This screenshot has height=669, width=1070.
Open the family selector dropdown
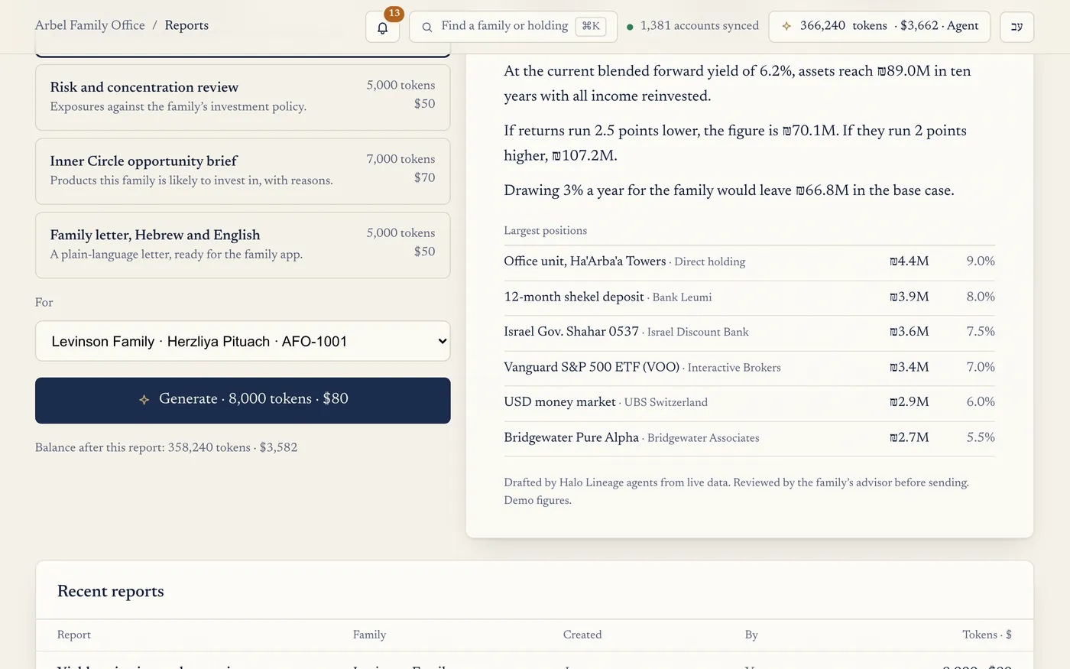click(242, 341)
